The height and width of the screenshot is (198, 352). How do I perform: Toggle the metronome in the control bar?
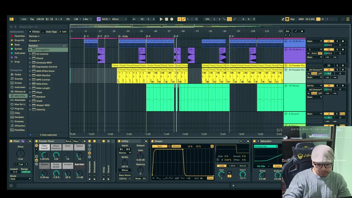(x=76, y=19)
